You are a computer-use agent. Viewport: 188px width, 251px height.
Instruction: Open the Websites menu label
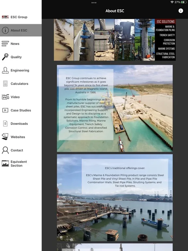[x=18, y=137]
